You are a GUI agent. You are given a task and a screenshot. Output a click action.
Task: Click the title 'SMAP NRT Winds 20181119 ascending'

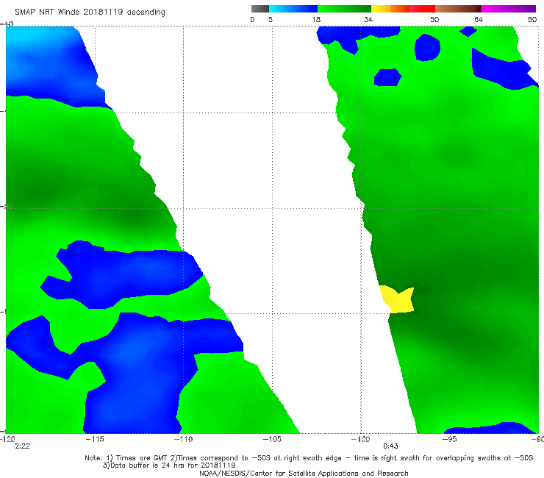pos(90,13)
